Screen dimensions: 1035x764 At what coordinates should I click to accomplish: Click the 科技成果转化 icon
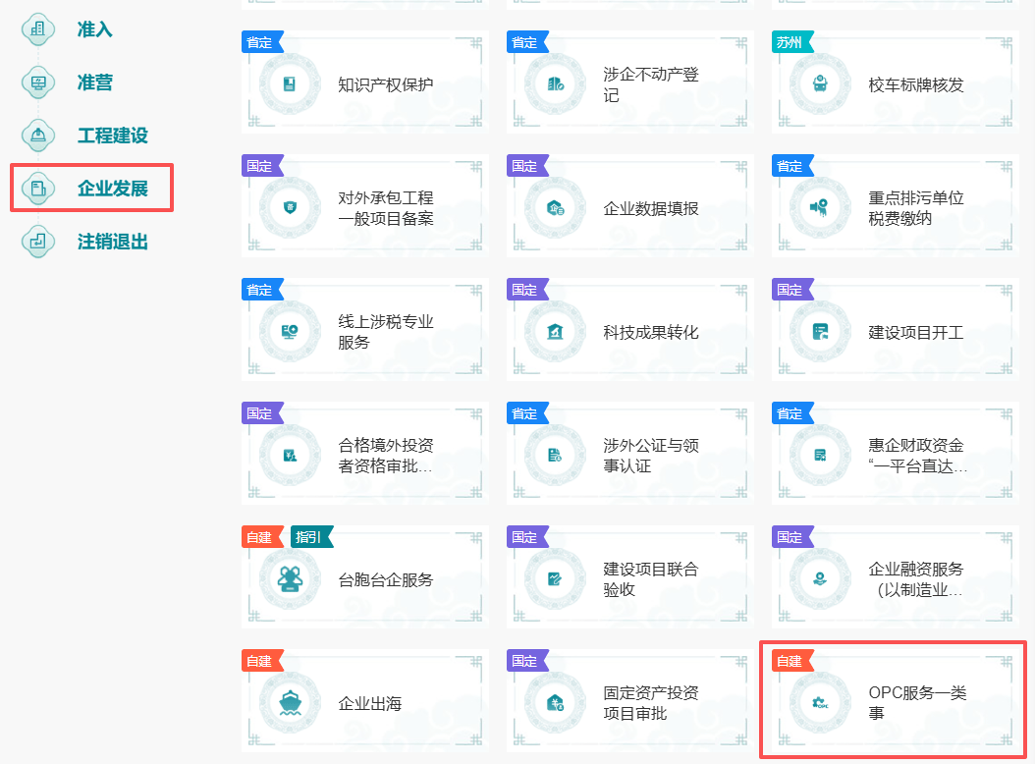pyautogui.click(x=554, y=332)
